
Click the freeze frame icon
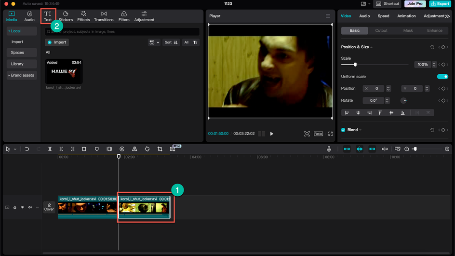(109, 149)
